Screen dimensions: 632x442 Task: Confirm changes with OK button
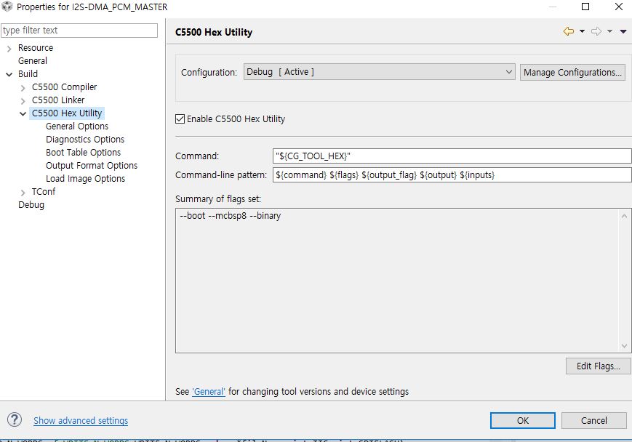(x=523, y=420)
